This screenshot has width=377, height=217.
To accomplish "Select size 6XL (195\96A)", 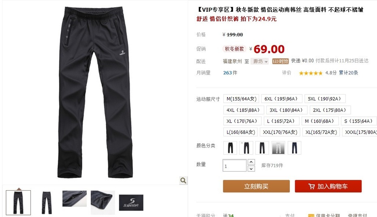I will point(282,99).
